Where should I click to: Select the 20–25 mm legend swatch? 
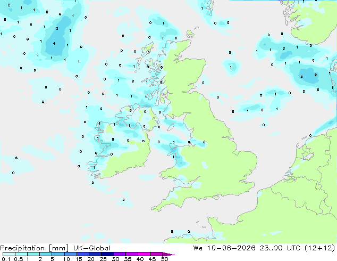[95, 254]
